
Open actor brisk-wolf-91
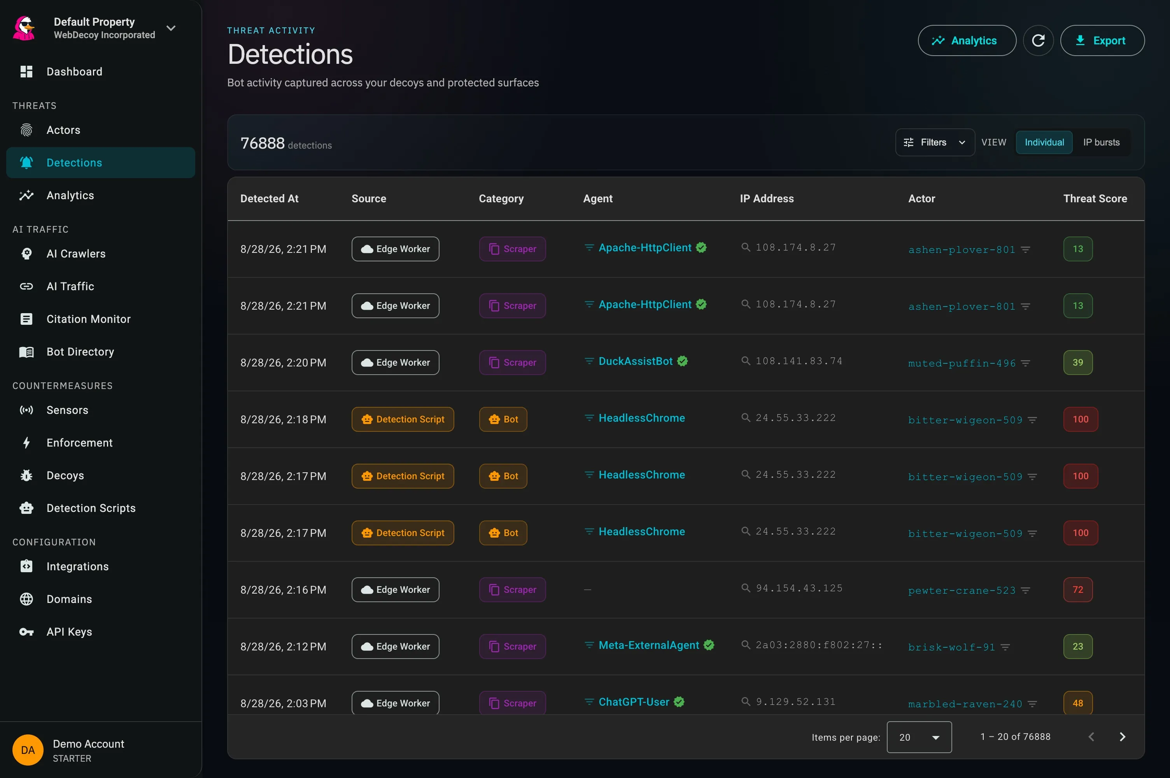click(x=951, y=648)
